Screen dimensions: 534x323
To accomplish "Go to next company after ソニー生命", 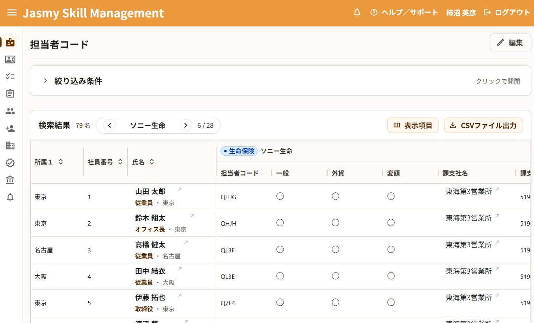I will click(186, 125).
